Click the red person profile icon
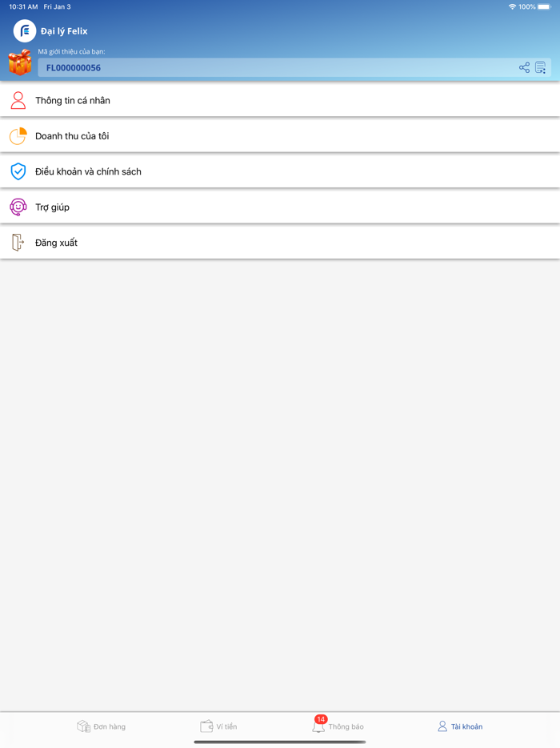Image resolution: width=560 pixels, height=748 pixels. coord(18,101)
